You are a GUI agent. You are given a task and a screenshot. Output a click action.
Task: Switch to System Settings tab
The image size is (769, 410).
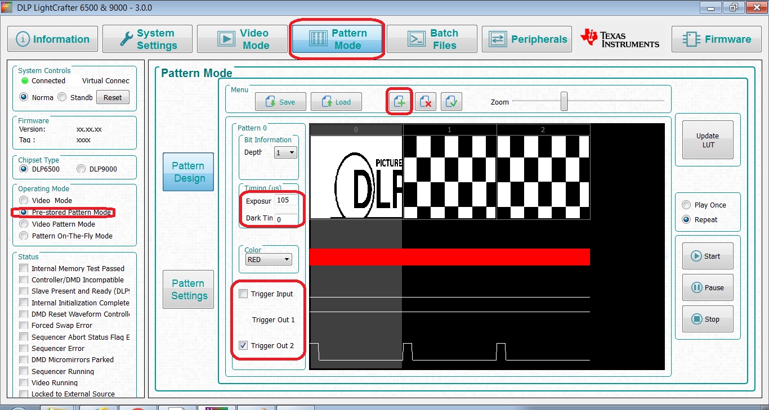[x=147, y=39]
